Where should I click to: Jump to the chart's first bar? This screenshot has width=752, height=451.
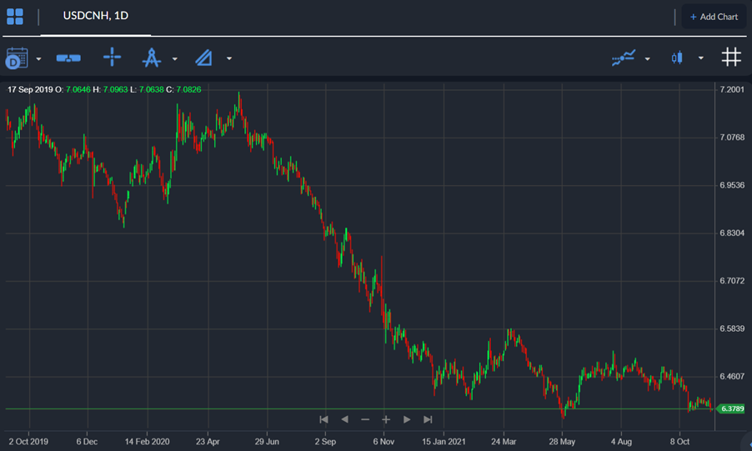[x=323, y=420]
